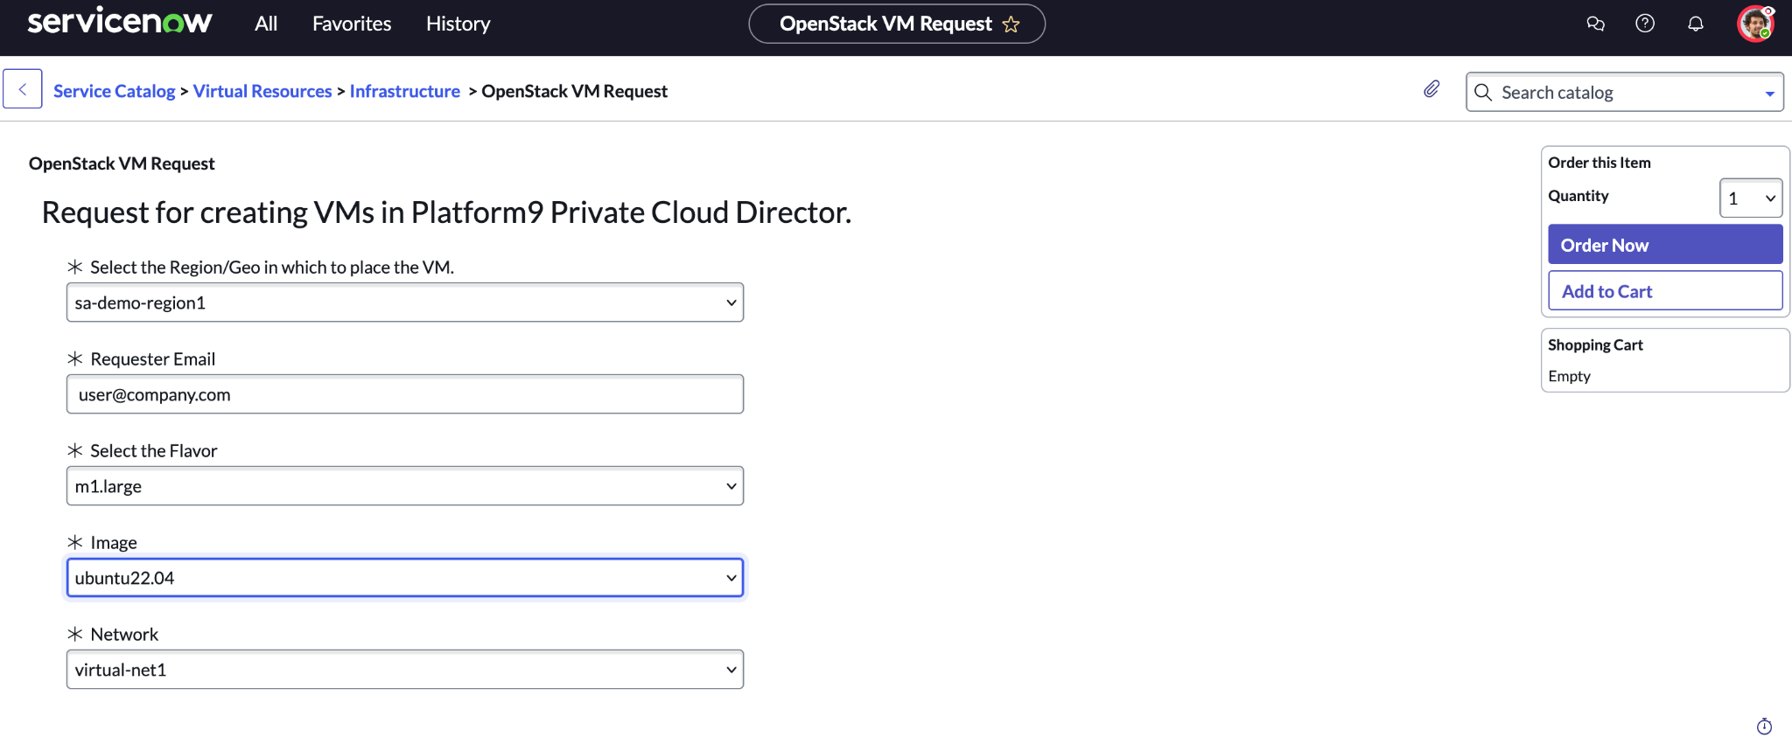Click the paperclip attachment icon
This screenshot has width=1792, height=737.
tap(1431, 89)
